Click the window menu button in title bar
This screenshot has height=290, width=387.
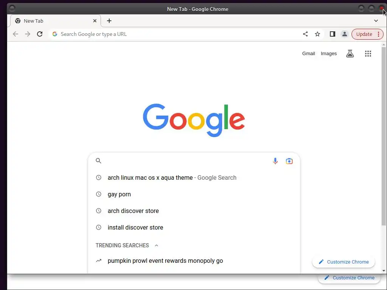coord(12,9)
